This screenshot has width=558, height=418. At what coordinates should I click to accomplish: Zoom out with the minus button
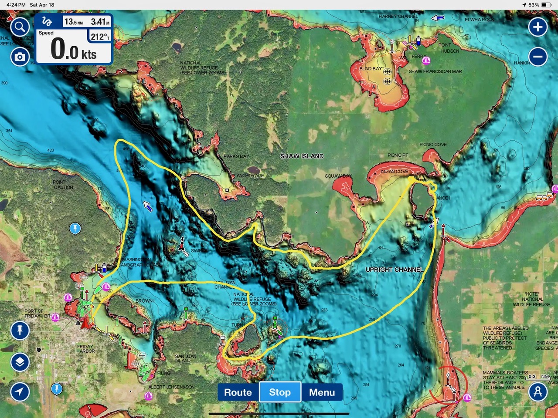click(538, 57)
